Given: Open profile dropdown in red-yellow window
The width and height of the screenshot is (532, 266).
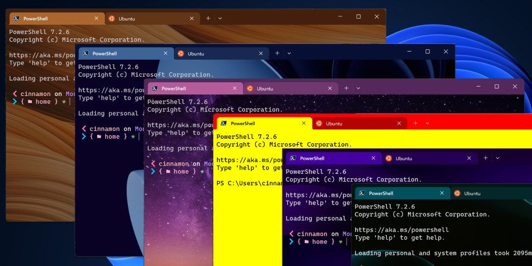Looking at the screenshot, I should [x=427, y=123].
